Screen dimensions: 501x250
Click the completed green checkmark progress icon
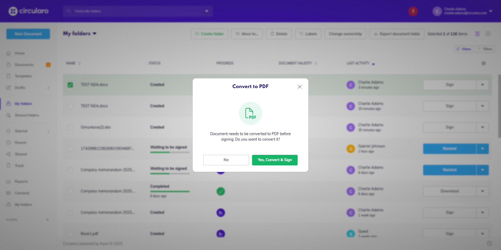[x=221, y=191]
